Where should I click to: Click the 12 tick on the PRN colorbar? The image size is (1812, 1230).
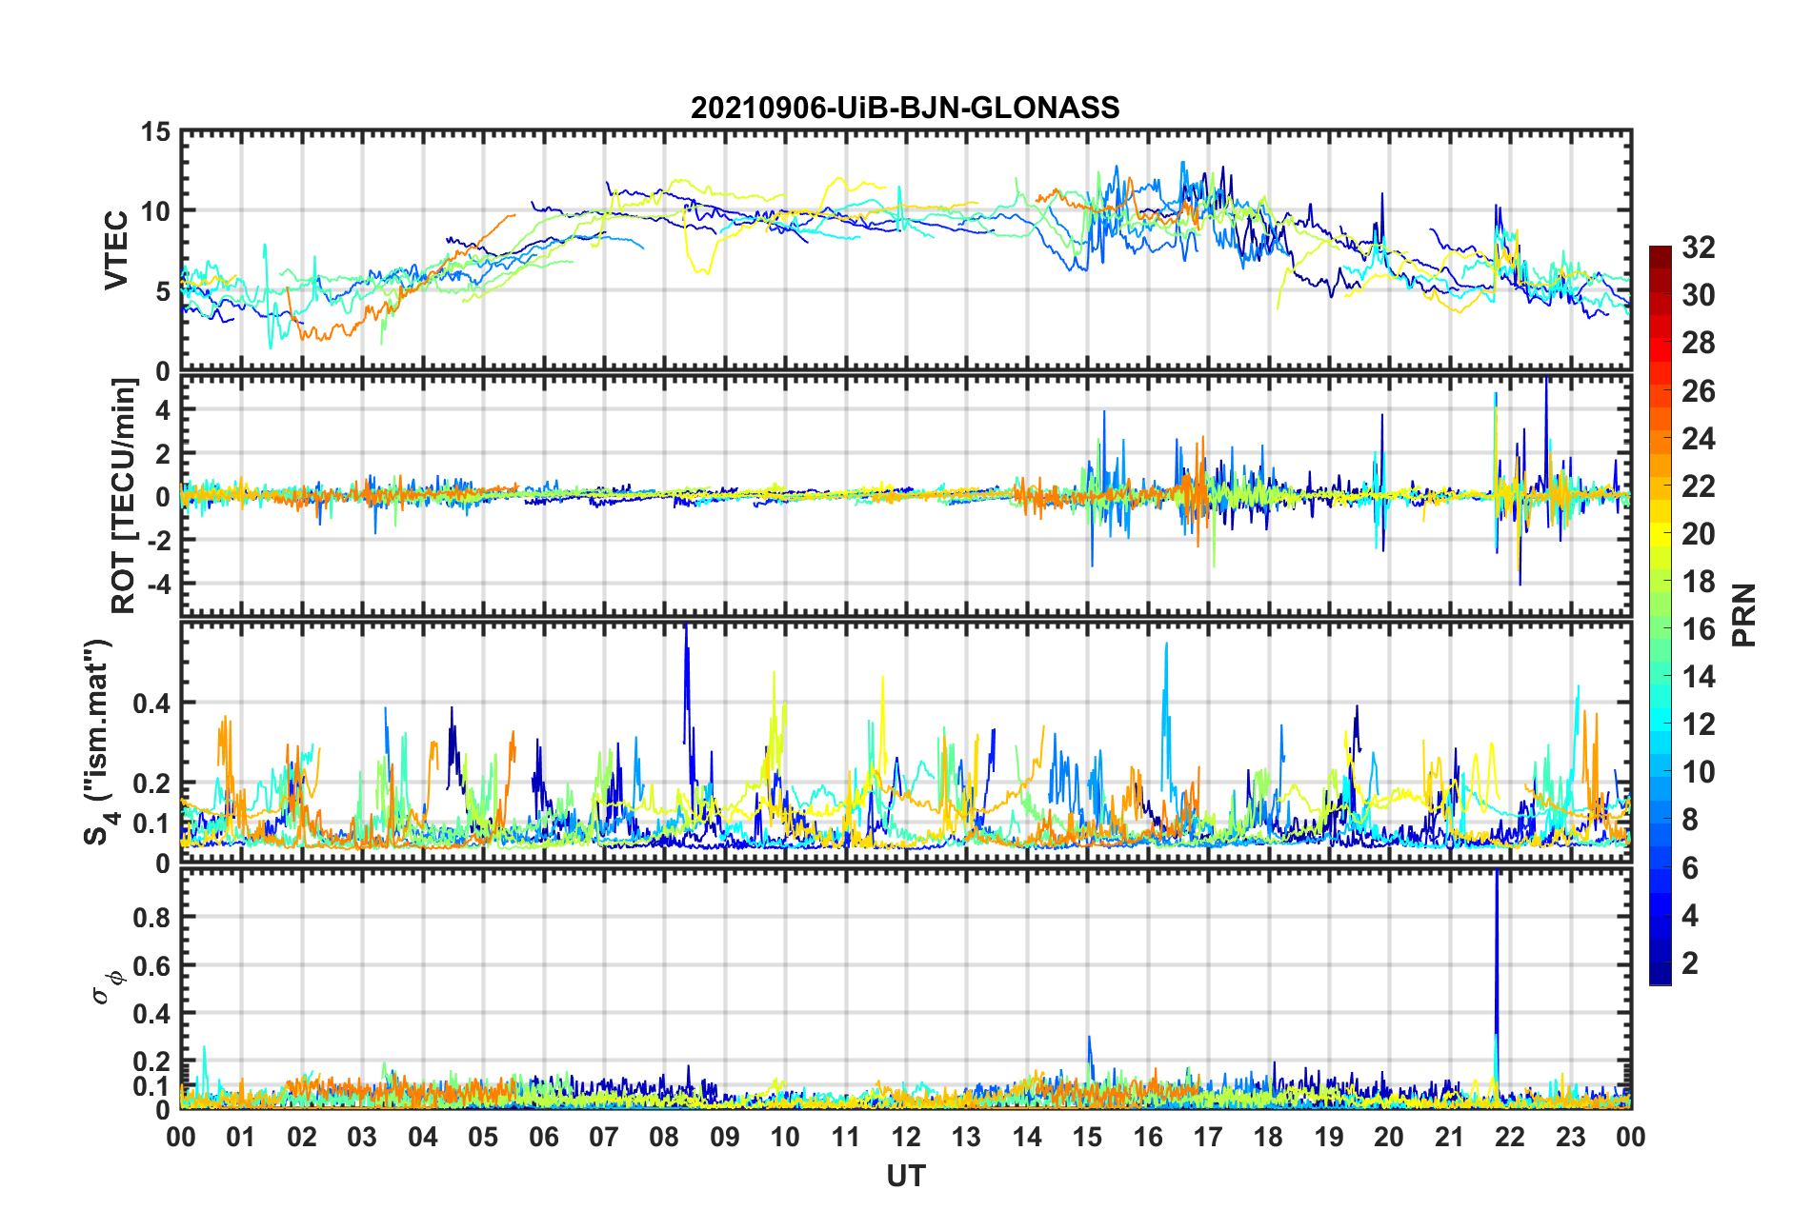tap(1698, 724)
